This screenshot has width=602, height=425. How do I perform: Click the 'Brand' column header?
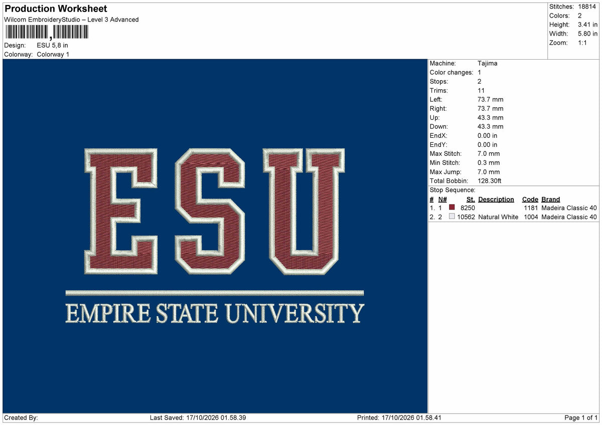551,199
